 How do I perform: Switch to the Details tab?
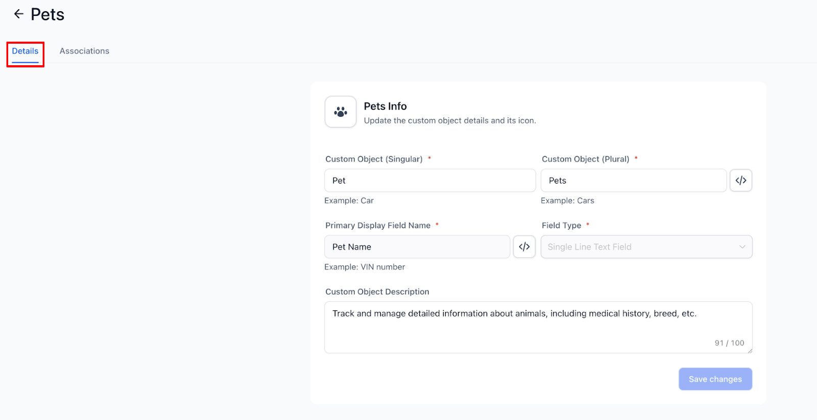coord(26,51)
